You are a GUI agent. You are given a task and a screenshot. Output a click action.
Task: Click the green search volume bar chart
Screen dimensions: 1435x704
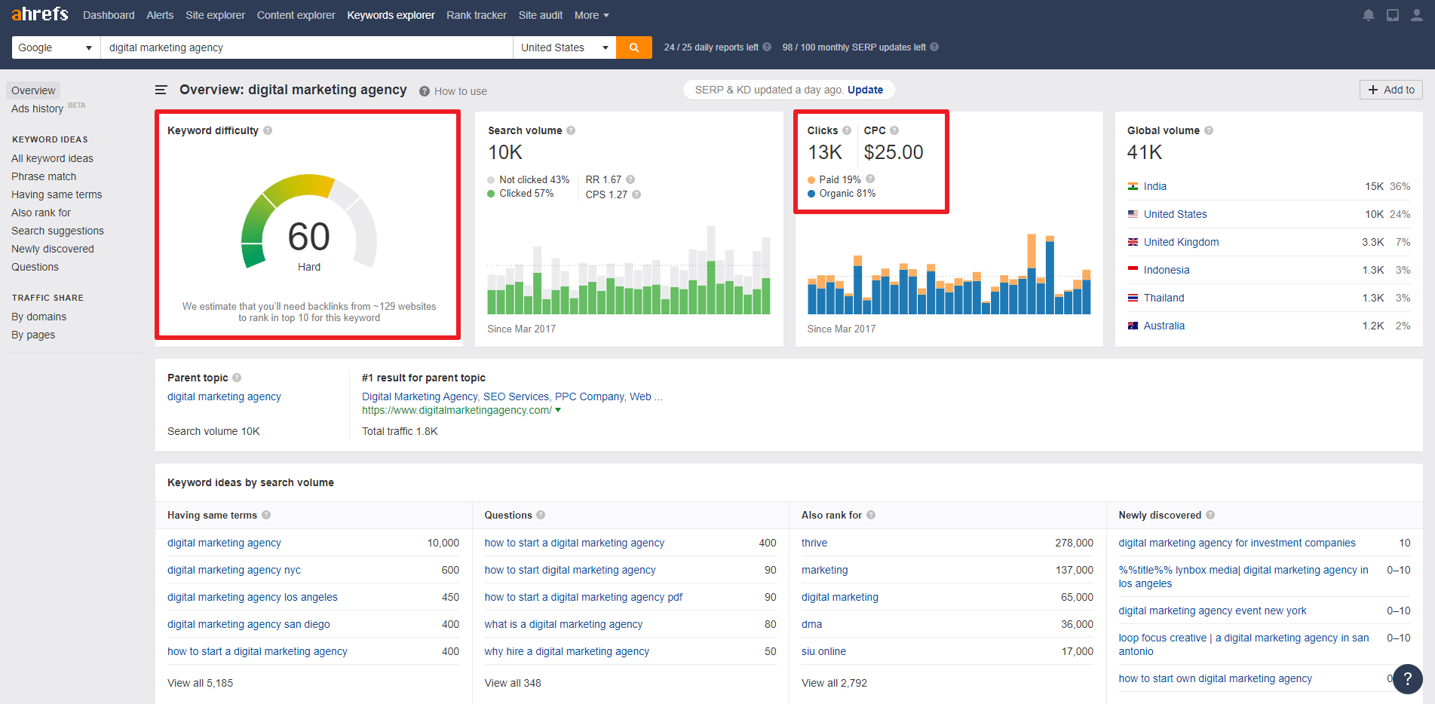[x=629, y=270]
